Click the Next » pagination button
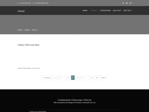149x112 pixels. click(x=103, y=78)
